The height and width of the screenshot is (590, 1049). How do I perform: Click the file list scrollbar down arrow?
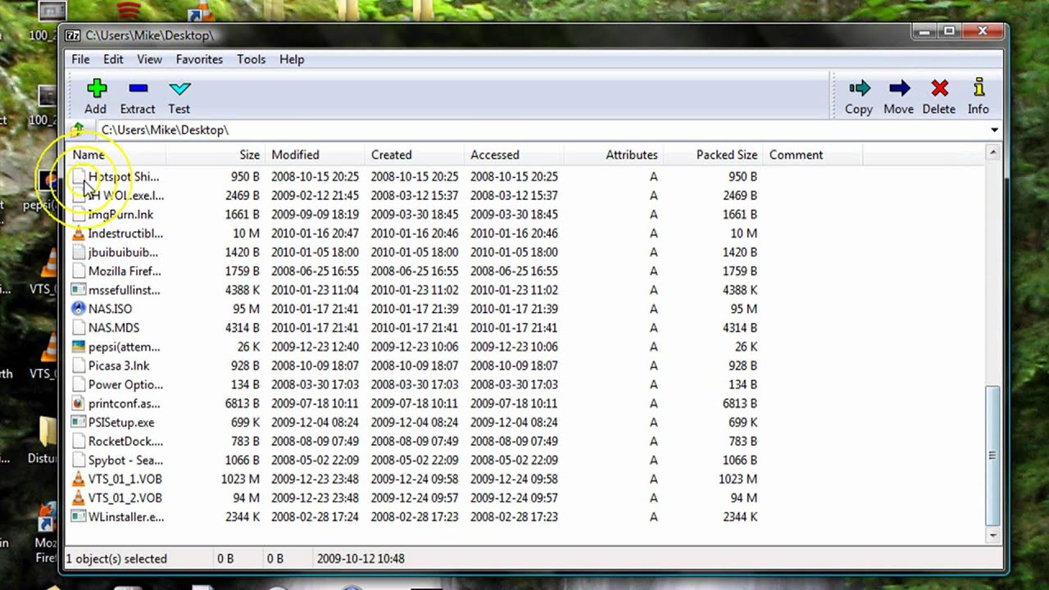pos(993,536)
